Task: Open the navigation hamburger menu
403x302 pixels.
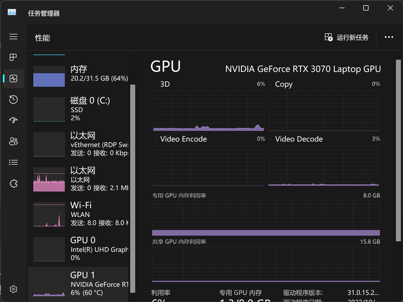Action: click(13, 37)
